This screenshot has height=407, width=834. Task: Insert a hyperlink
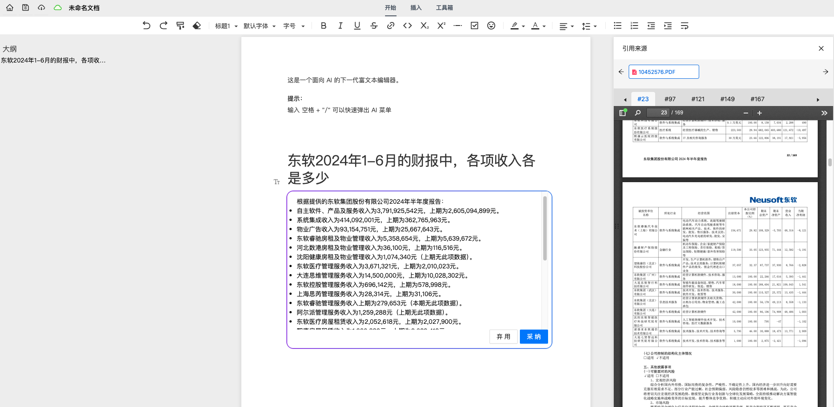pos(391,26)
